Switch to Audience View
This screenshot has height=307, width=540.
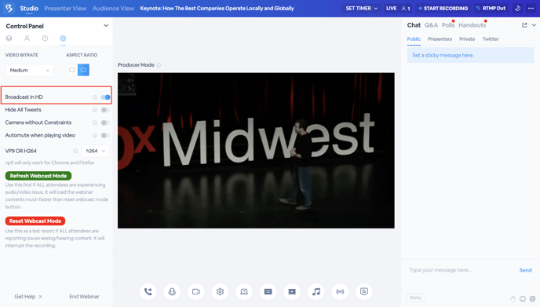coord(113,9)
